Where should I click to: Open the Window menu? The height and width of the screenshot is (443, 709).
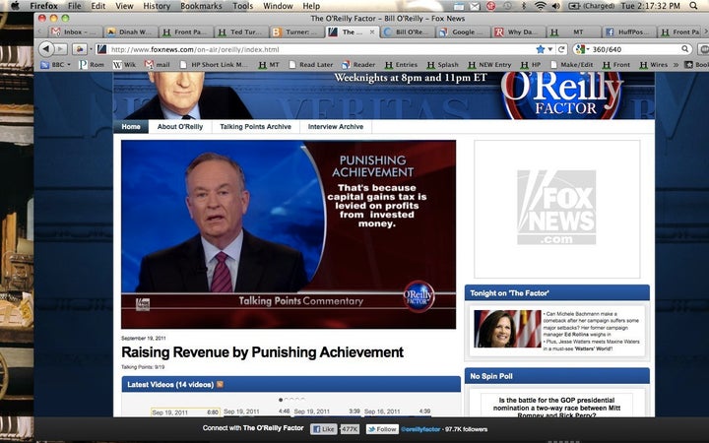pos(278,6)
